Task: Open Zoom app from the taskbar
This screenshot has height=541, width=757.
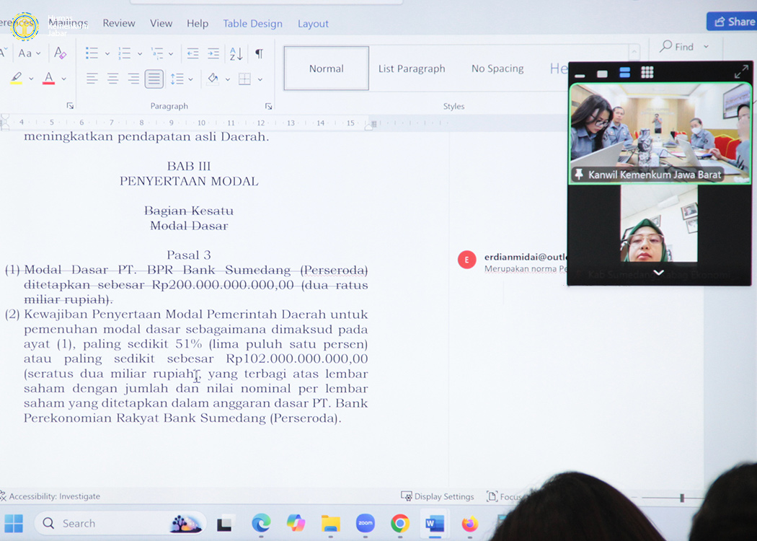Action: coord(366,523)
